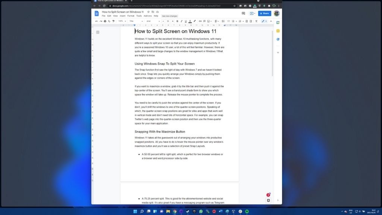Click the Explore button at bottom right

(268, 200)
